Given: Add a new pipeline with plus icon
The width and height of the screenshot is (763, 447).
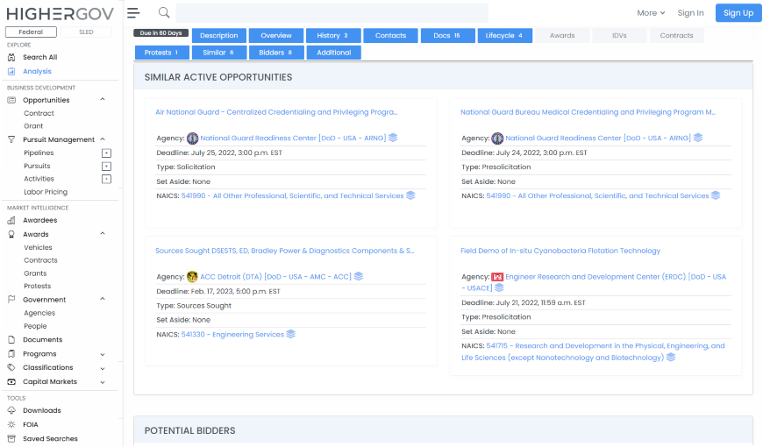Looking at the screenshot, I should coord(107,153).
